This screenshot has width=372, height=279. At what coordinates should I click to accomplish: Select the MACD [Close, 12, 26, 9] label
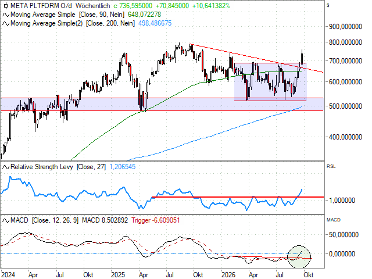[x=44, y=221]
